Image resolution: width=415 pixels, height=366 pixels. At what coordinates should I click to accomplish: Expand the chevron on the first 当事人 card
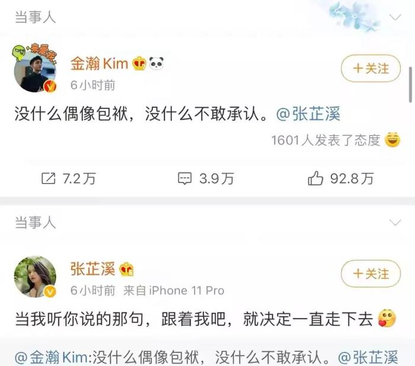pos(395,17)
